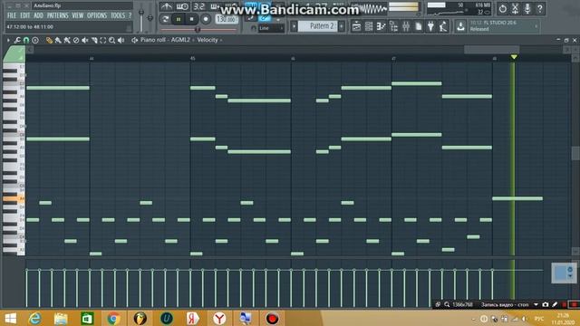580x326 pixels.
Task: Click the scissors icon in top toolbar
Action: click(x=516, y=8)
